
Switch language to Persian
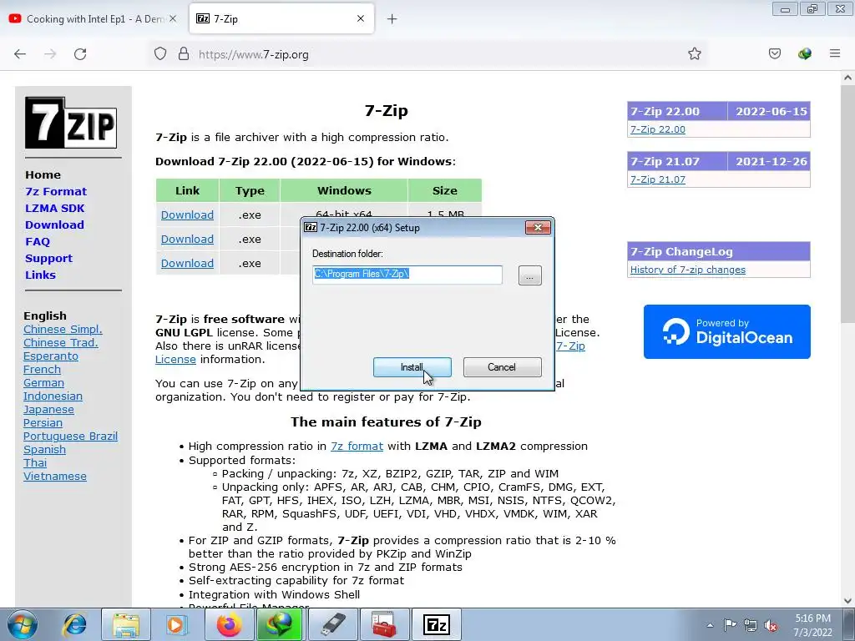[43, 422]
